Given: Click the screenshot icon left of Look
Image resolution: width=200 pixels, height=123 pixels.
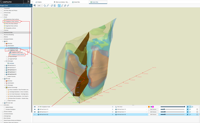Looking at the screenshot, I should pos(35,5).
